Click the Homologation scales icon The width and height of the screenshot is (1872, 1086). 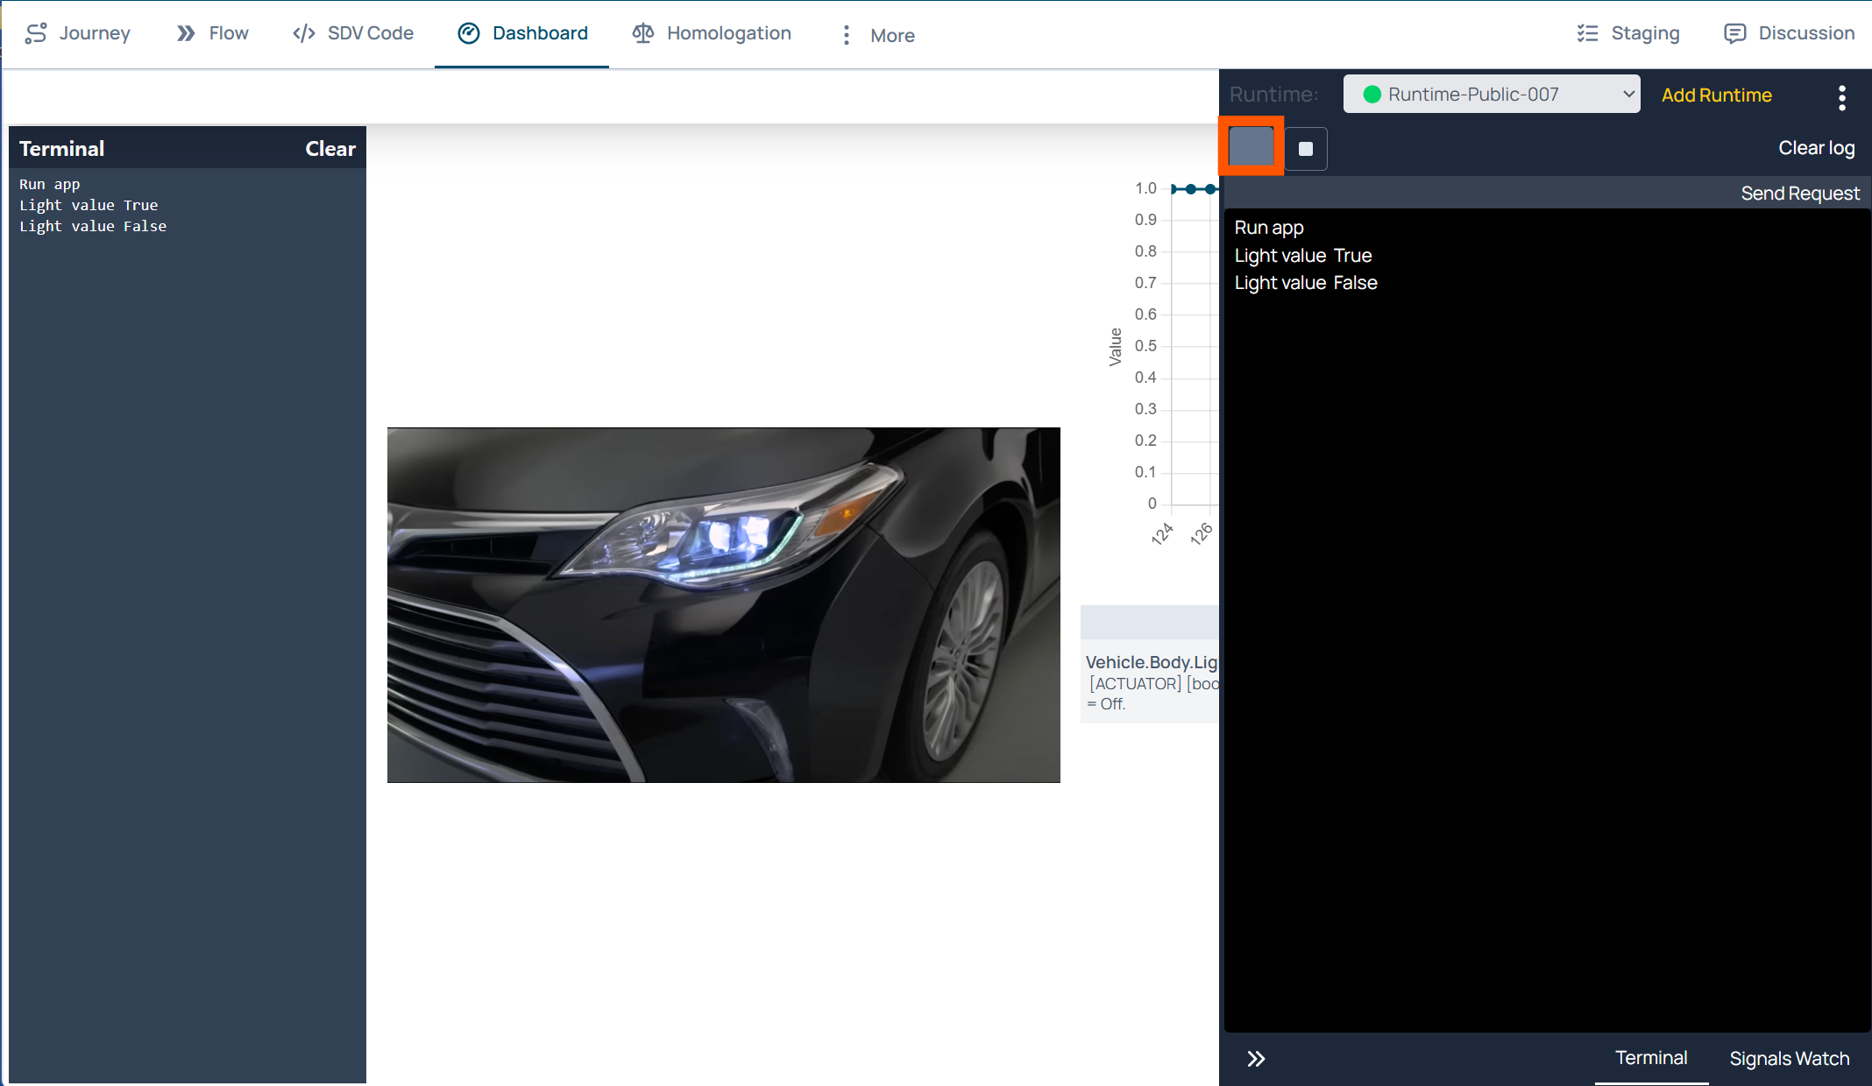point(643,33)
